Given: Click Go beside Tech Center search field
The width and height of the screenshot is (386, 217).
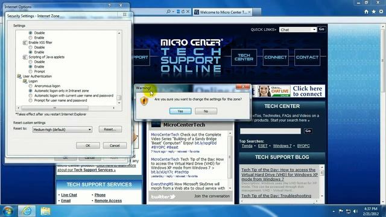Looking at the screenshot, I should coord(308,131).
